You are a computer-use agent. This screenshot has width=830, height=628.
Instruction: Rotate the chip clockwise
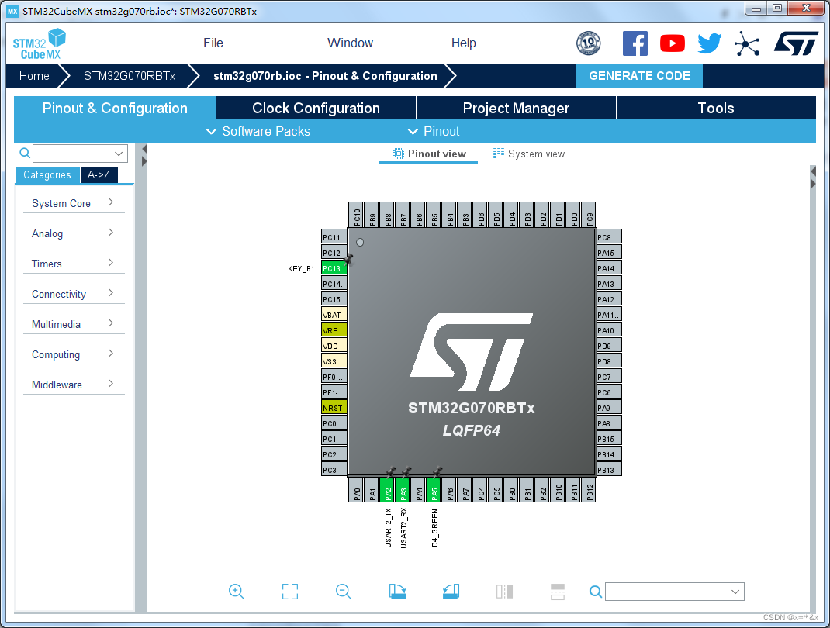click(397, 591)
